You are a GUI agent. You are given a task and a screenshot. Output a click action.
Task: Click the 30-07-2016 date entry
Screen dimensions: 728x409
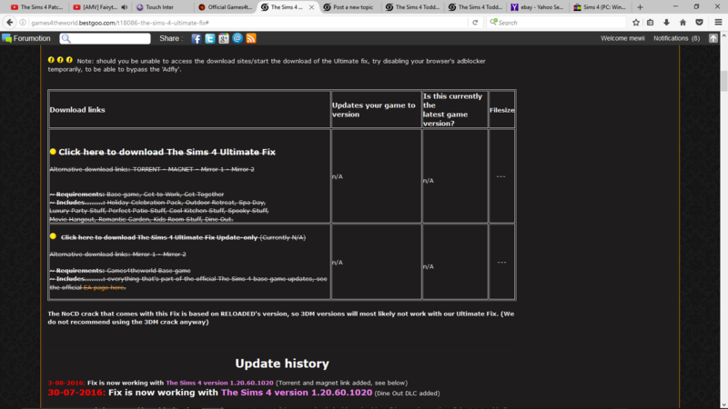(x=76, y=393)
